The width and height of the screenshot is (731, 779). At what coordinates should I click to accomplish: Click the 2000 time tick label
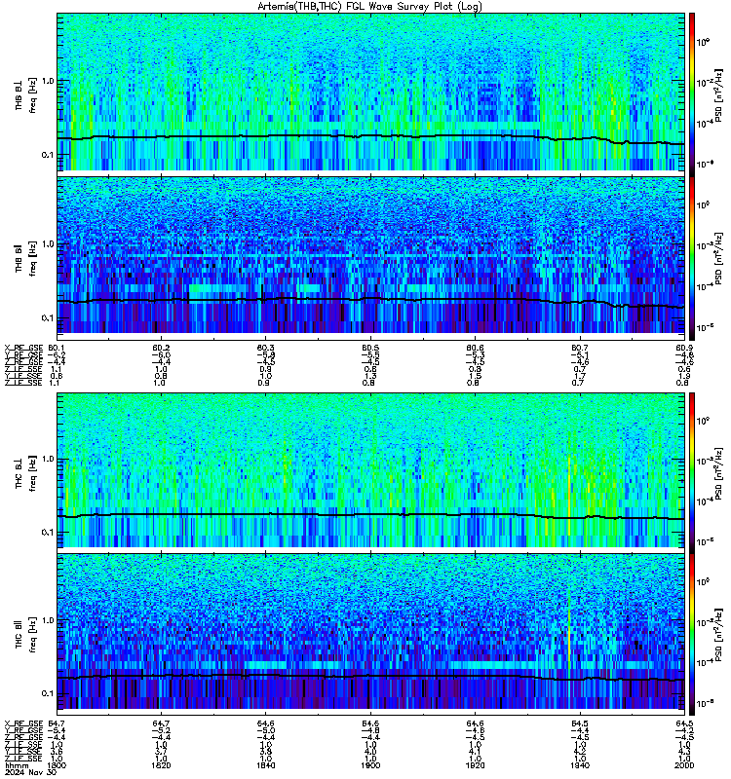coord(684,765)
